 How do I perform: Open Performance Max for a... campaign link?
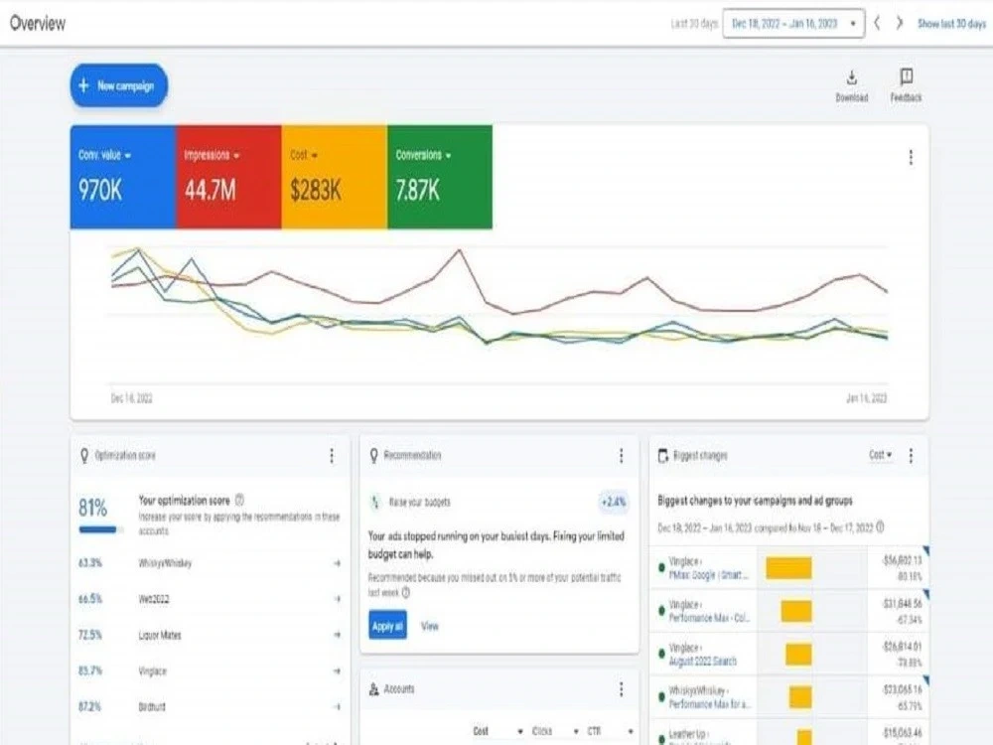click(x=710, y=704)
